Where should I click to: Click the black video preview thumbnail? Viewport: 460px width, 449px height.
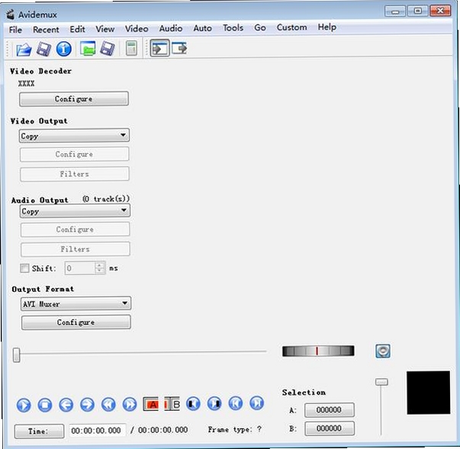(x=428, y=393)
